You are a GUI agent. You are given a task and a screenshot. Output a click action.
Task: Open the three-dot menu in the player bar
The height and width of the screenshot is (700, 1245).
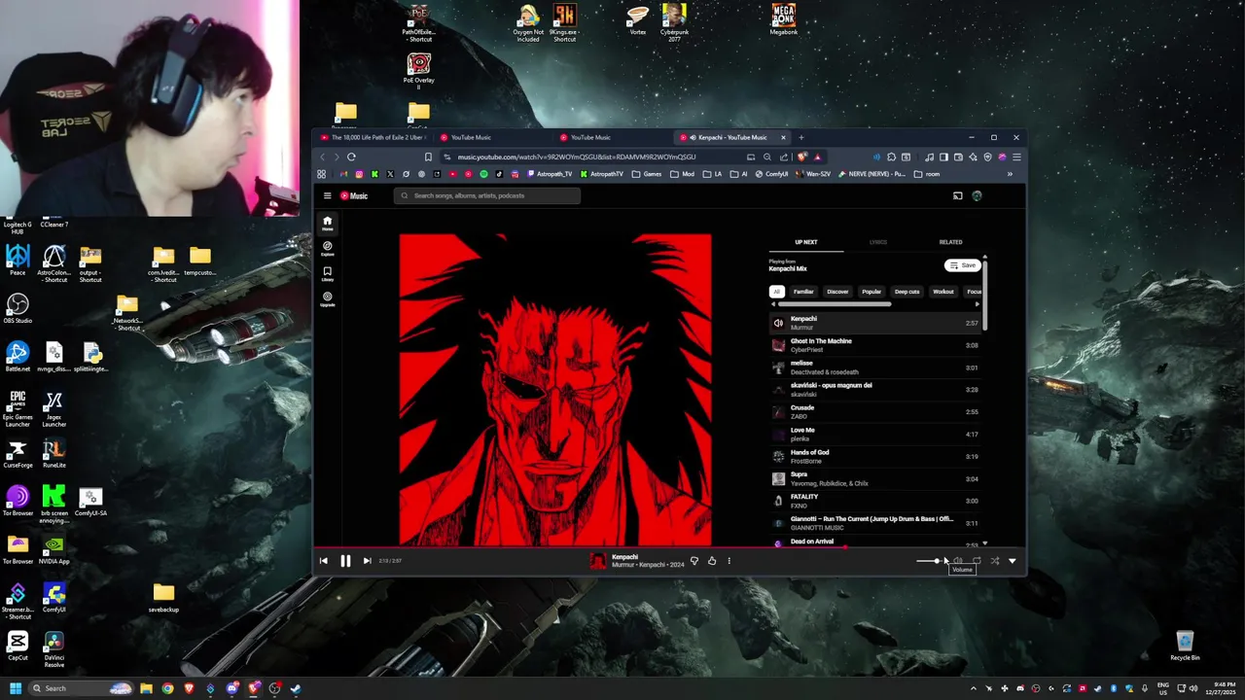point(729,561)
